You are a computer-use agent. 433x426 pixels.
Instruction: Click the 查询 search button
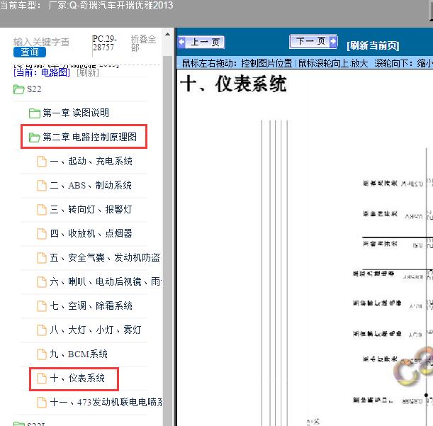[30, 52]
